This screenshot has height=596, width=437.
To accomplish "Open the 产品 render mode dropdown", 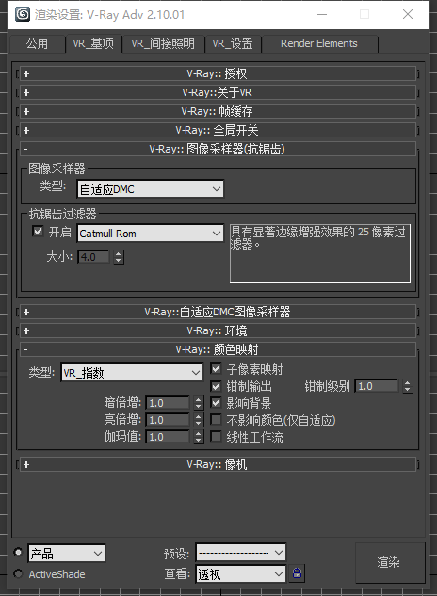I will 67,553.
